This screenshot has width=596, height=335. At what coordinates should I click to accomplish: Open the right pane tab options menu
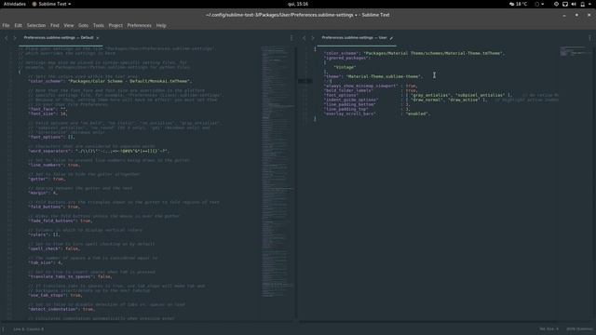pyautogui.click(x=589, y=38)
